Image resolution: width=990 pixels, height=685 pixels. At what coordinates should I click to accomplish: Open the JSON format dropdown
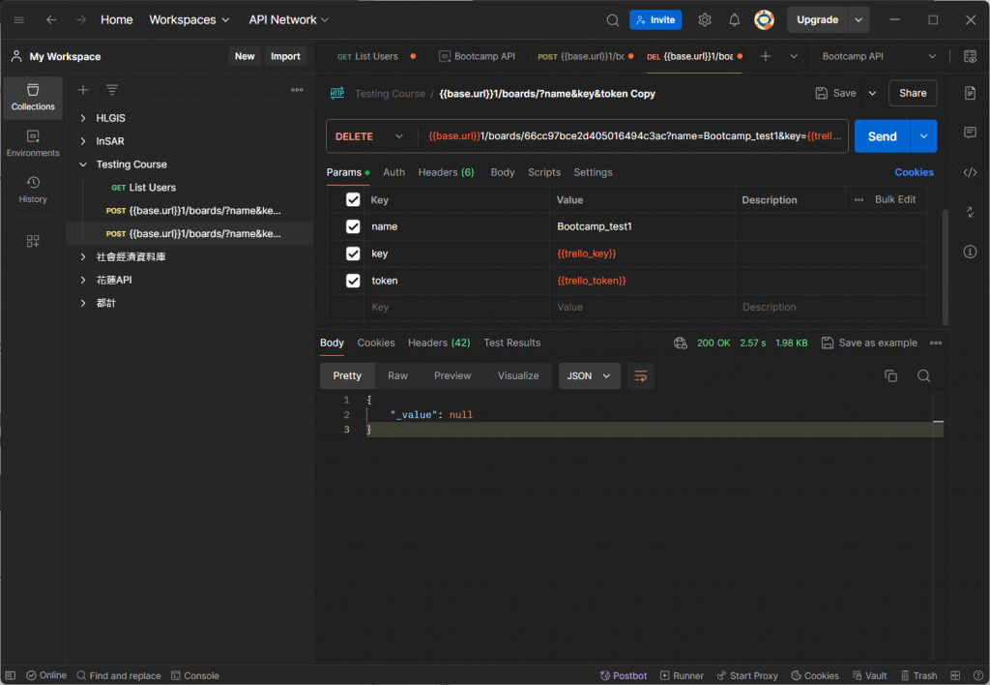589,376
